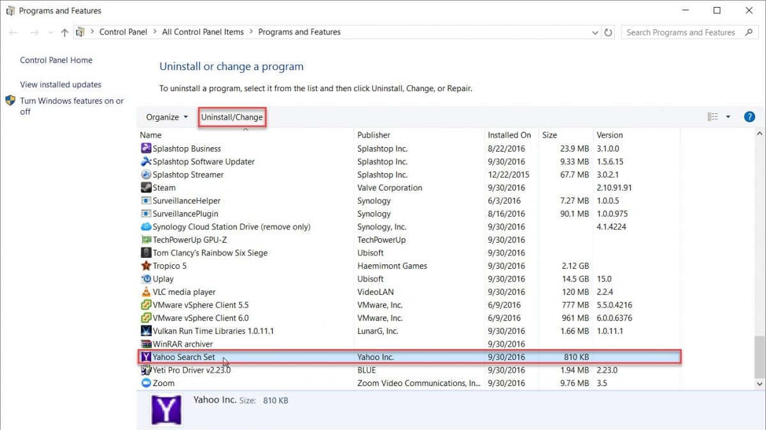Open the Organize dropdown

coord(165,117)
